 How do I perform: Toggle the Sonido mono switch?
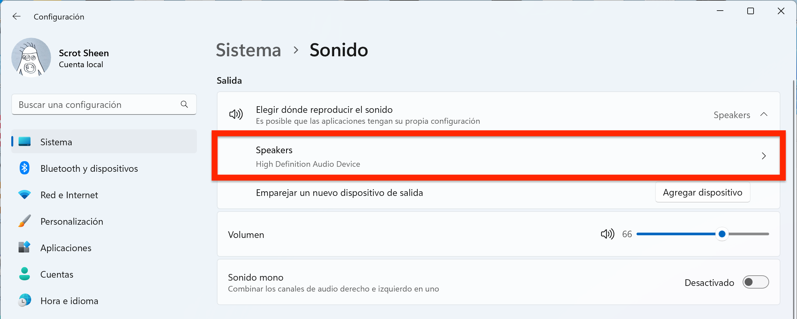point(756,282)
